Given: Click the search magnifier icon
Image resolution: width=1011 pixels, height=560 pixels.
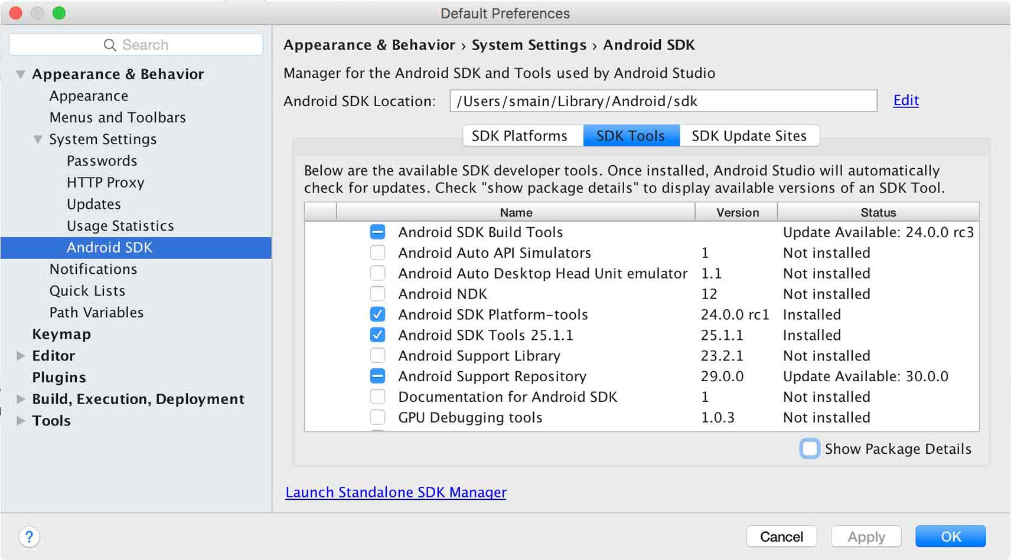Looking at the screenshot, I should click(109, 45).
